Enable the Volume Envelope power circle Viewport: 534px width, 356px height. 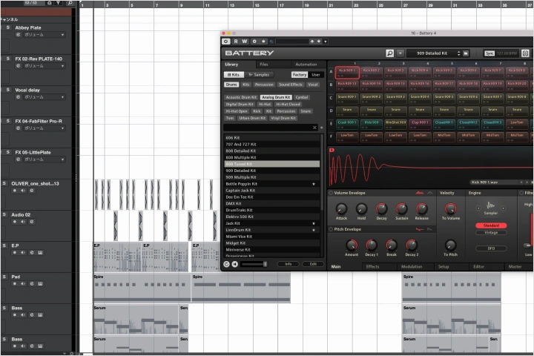pos(330,193)
